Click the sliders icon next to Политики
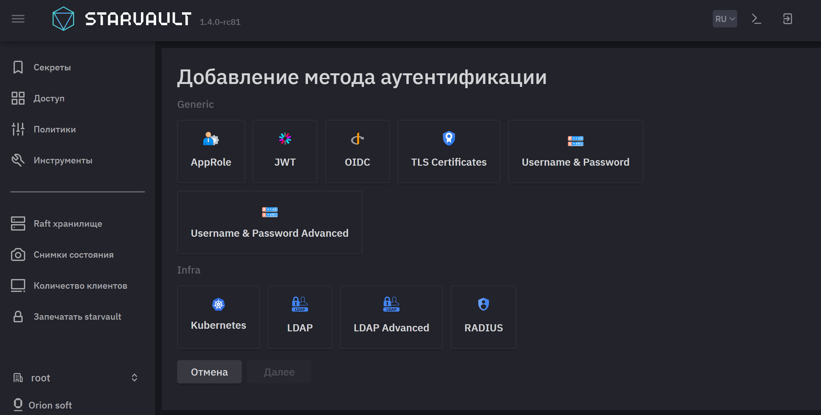Image resolution: width=821 pixels, height=415 pixels. click(x=18, y=129)
